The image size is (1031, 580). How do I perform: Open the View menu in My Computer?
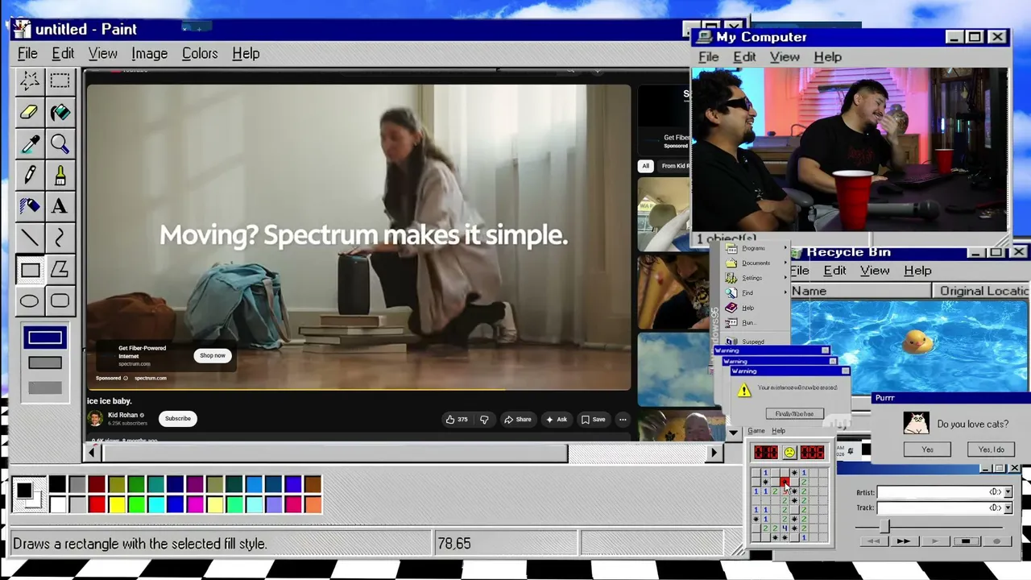(x=785, y=57)
